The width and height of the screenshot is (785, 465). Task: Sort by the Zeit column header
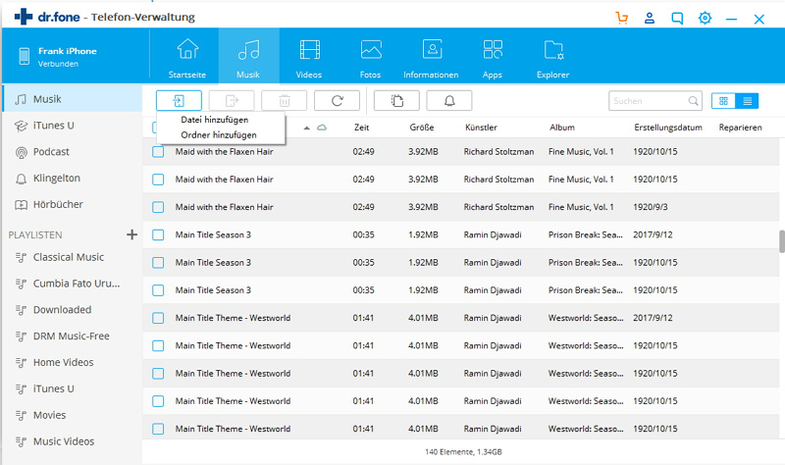[x=361, y=128]
